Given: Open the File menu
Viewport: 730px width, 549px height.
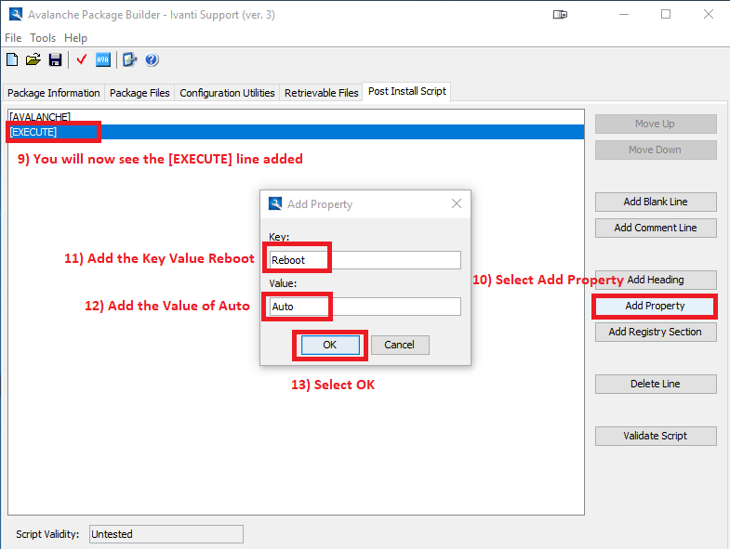Looking at the screenshot, I should [13, 38].
